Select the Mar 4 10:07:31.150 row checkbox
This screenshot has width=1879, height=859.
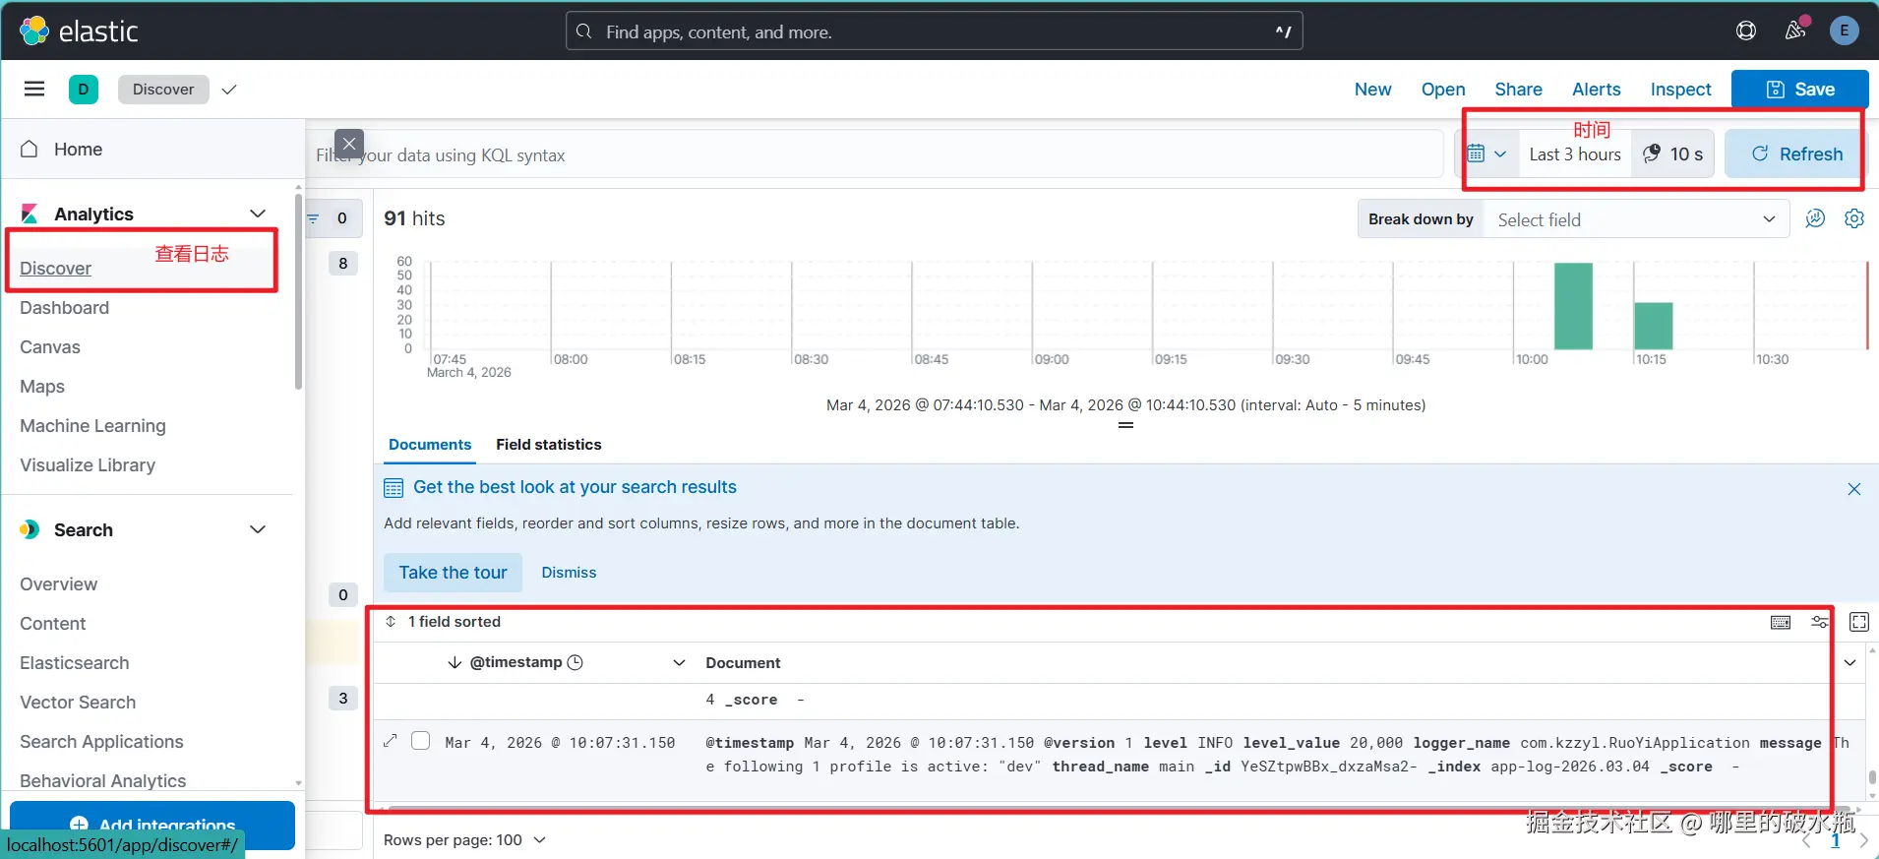click(x=421, y=741)
